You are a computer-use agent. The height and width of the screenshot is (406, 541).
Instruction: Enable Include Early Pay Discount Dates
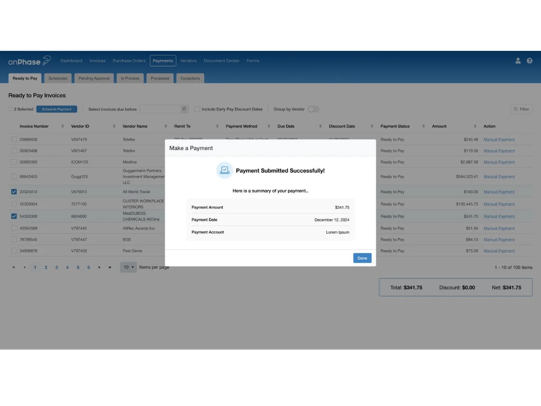(197, 109)
